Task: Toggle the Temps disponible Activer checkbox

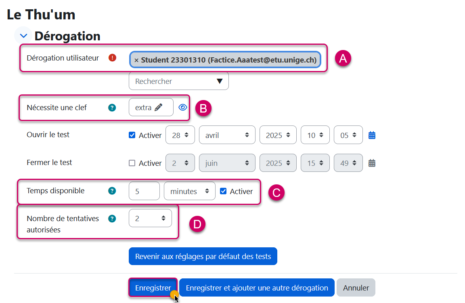Action: tap(223, 191)
